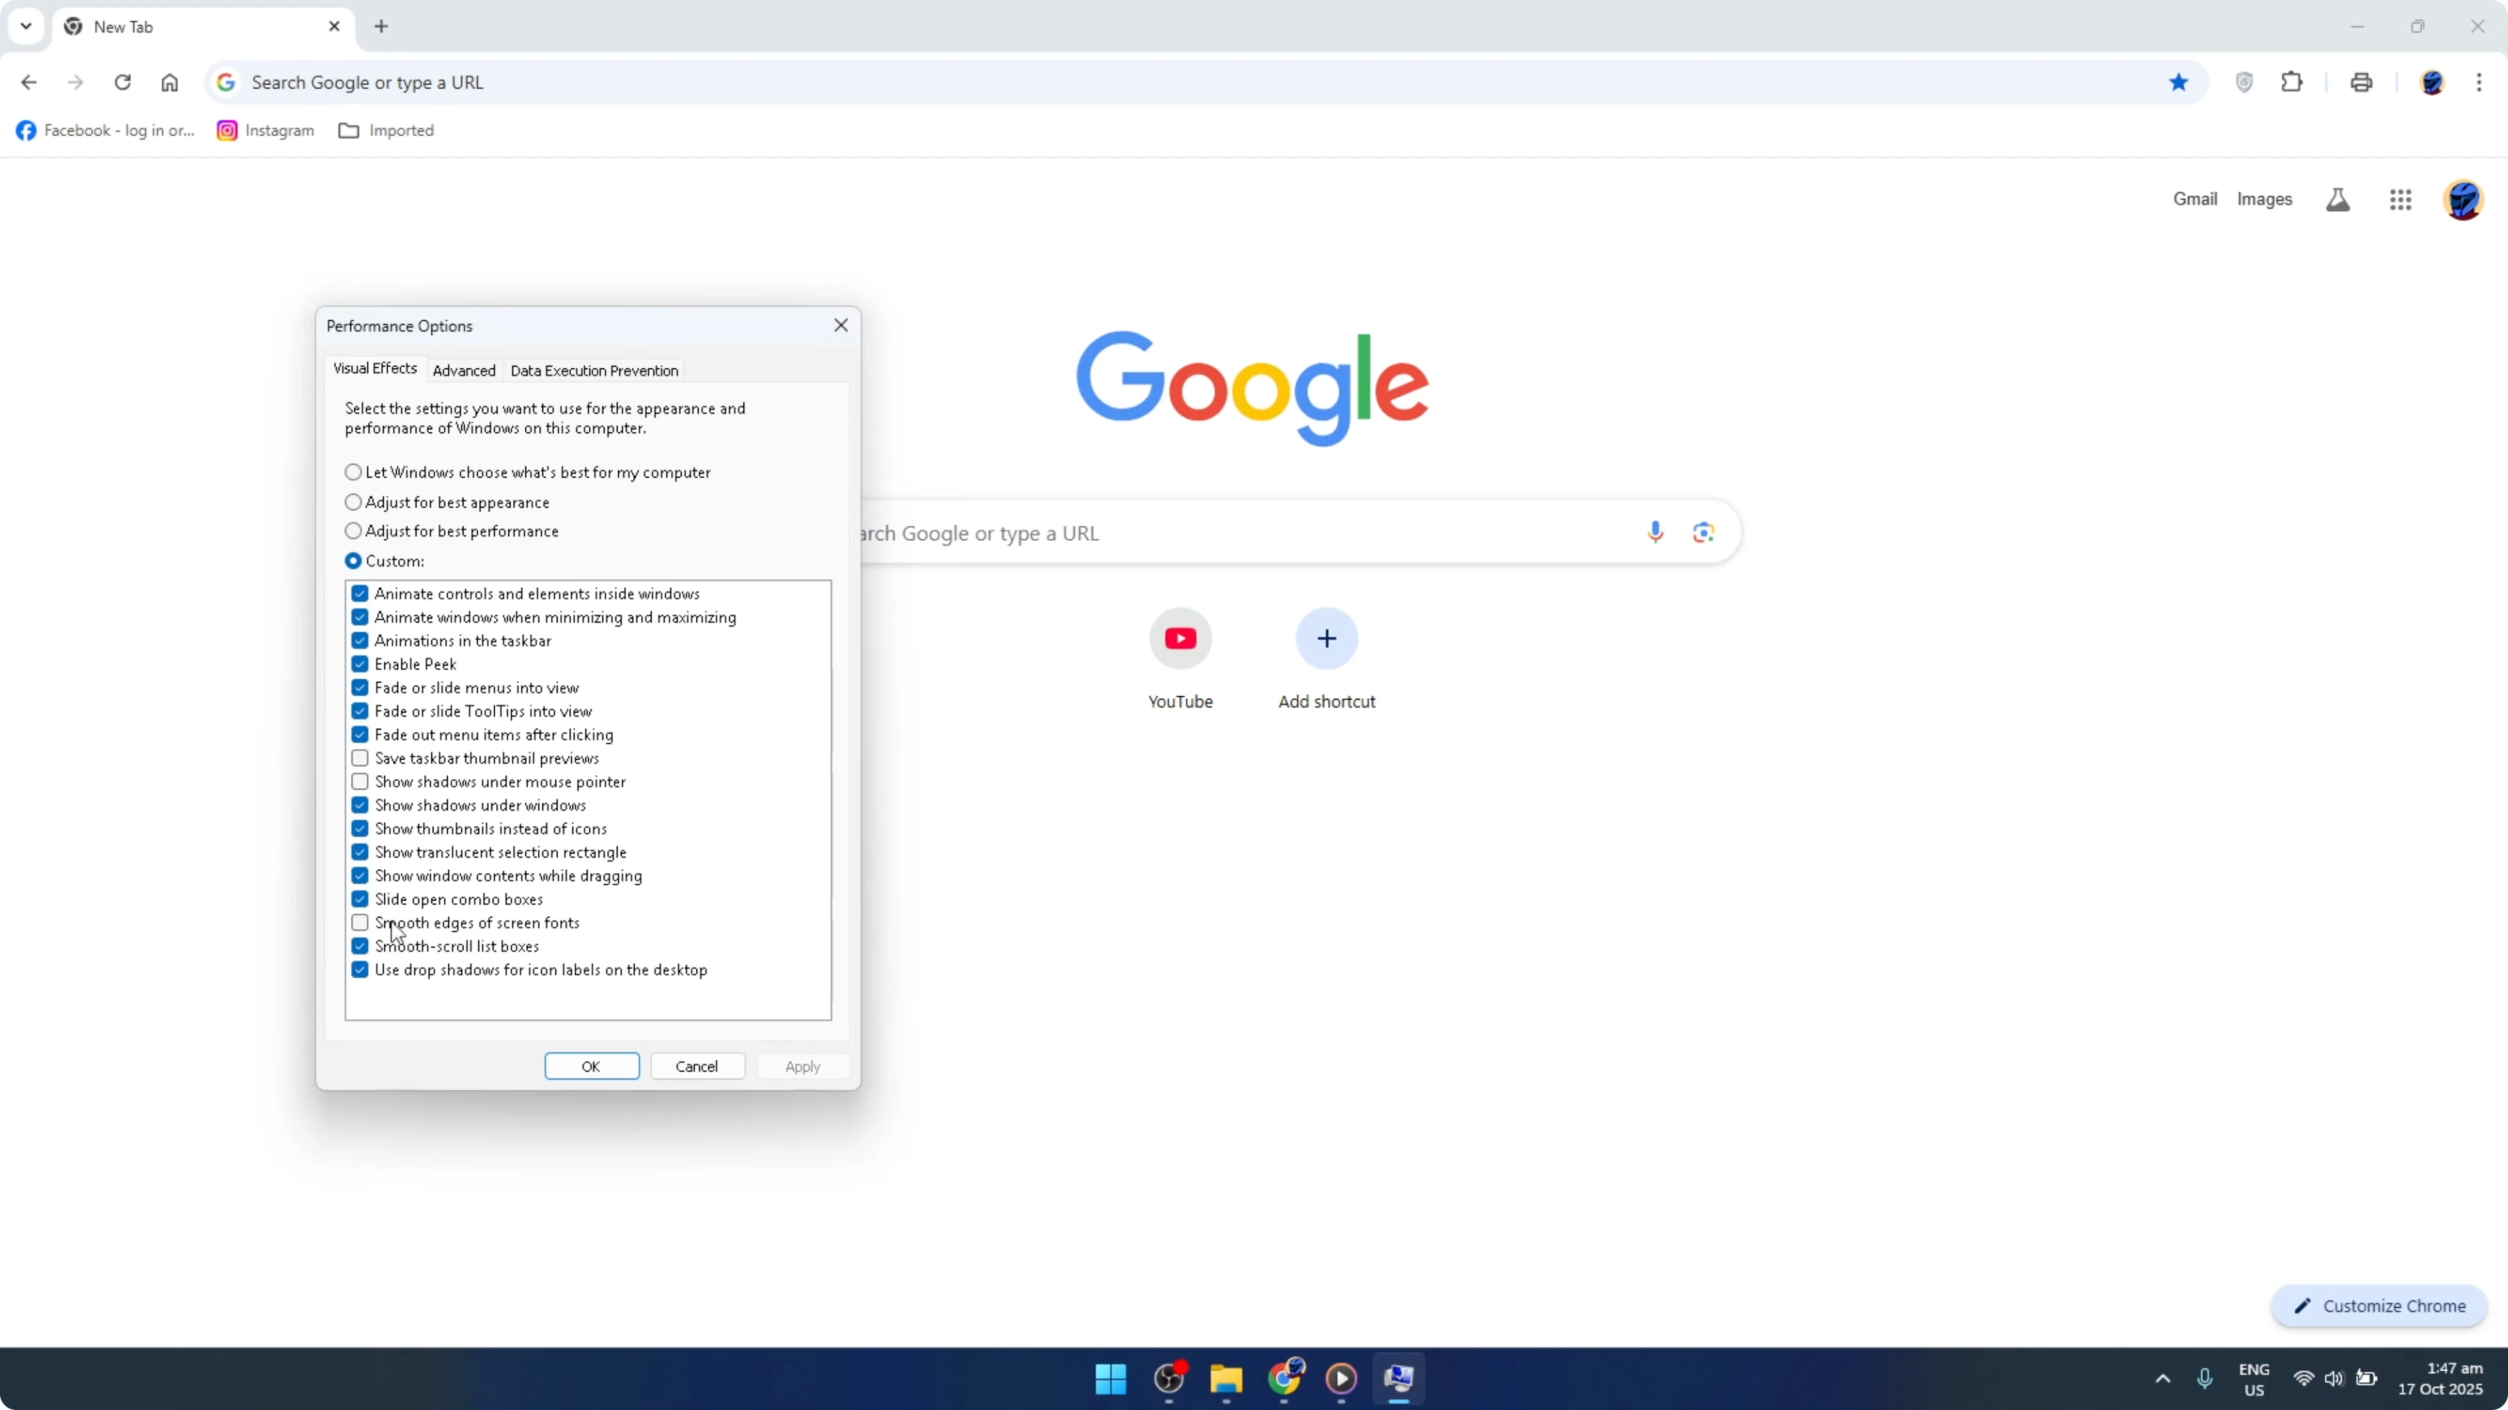Check Show shadows under mouse pointer

tap(361, 781)
